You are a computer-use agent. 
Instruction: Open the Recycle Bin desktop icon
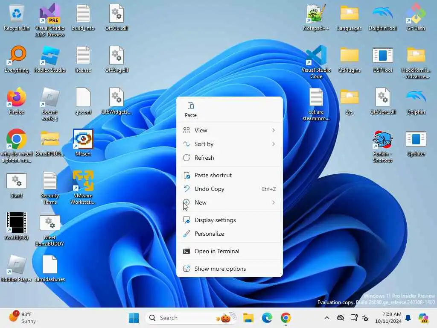pos(17,18)
